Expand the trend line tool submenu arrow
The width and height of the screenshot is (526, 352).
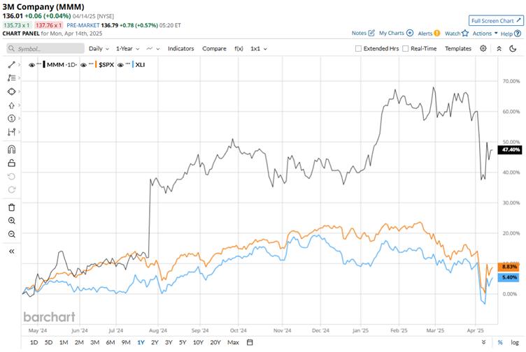pyautogui.click(x=20, y=65)
